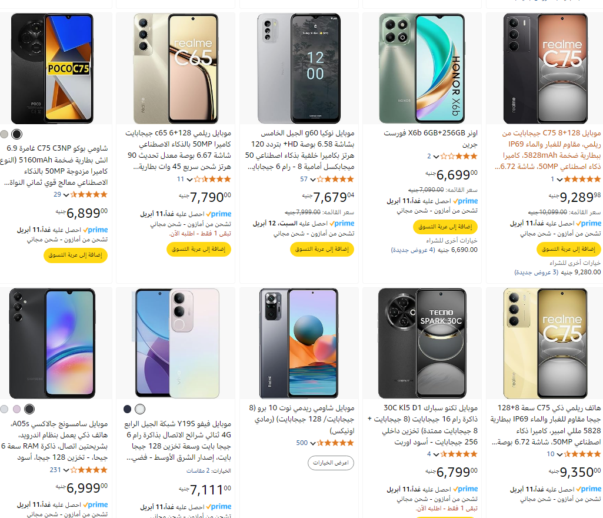This screenshot has width=603, height=518.
Task: Pick dark navy swatch for Vivo Y19S
Action: coord(127,409)
